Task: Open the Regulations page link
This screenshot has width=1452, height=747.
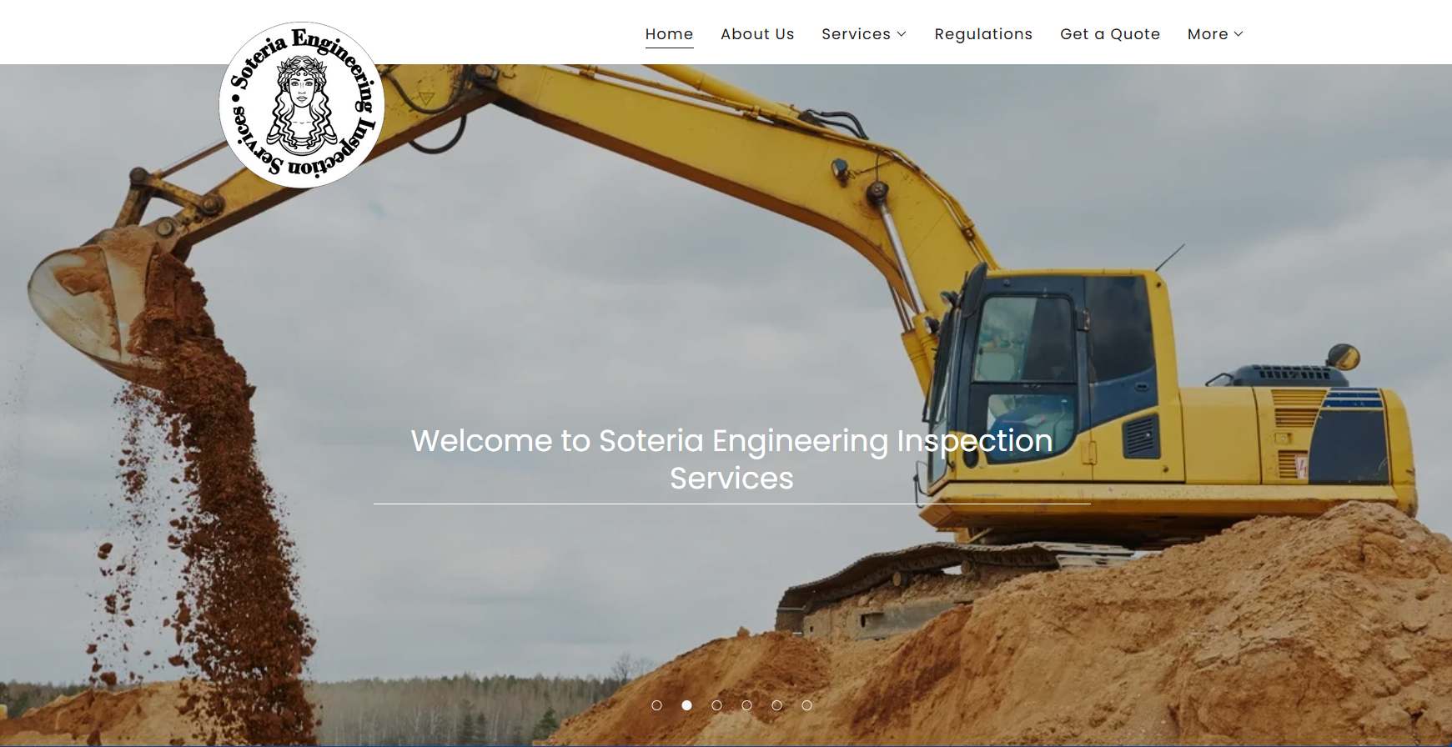Action: [983, 34]
